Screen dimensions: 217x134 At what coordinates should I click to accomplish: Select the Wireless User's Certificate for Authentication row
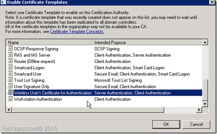(105, 93)
